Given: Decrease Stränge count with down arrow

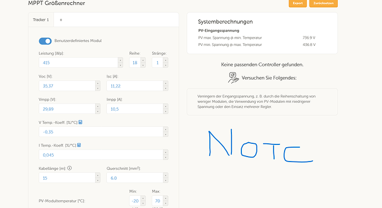Looking at the screenshot, I should pos(166,65).
